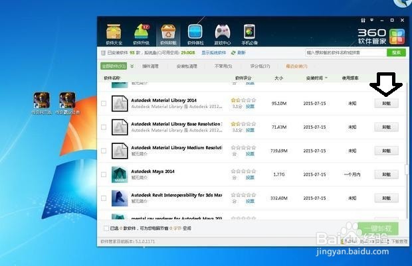Expand the chevron next to 全部软件
The height and width of the screenshot is (266, 412).
click(x=132, y=66)
